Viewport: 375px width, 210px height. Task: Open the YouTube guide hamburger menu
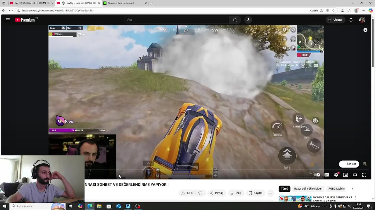tap(8, 20)
